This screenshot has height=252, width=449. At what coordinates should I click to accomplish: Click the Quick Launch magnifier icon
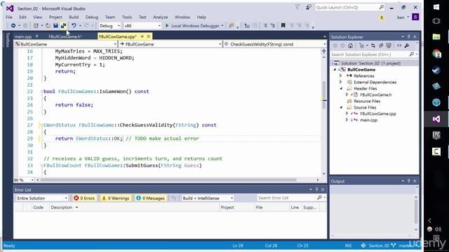click(x=382, y=8)
